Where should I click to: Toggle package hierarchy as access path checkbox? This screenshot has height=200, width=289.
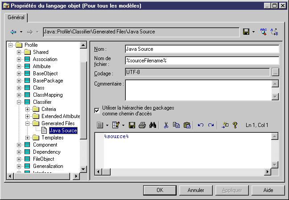point(97,110)
